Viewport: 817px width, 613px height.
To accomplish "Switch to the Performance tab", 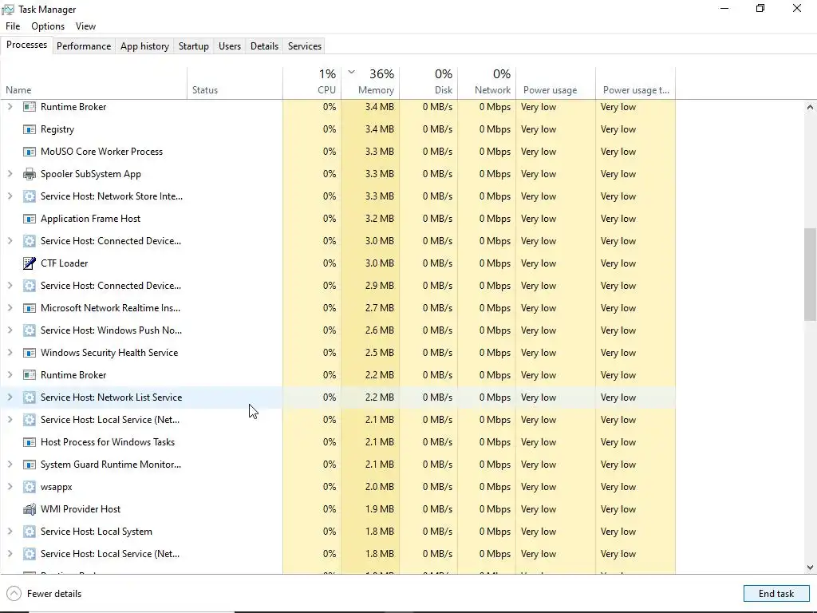I will tap(84, 45).
